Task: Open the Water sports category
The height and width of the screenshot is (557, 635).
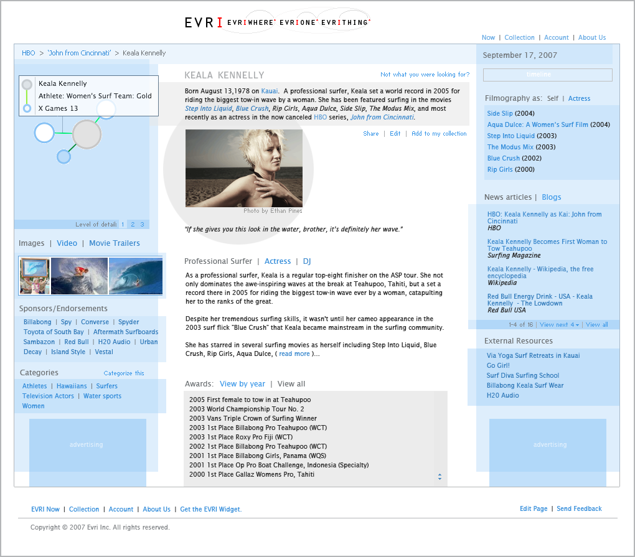Action: pyautogui.click(x=102, y=396)
